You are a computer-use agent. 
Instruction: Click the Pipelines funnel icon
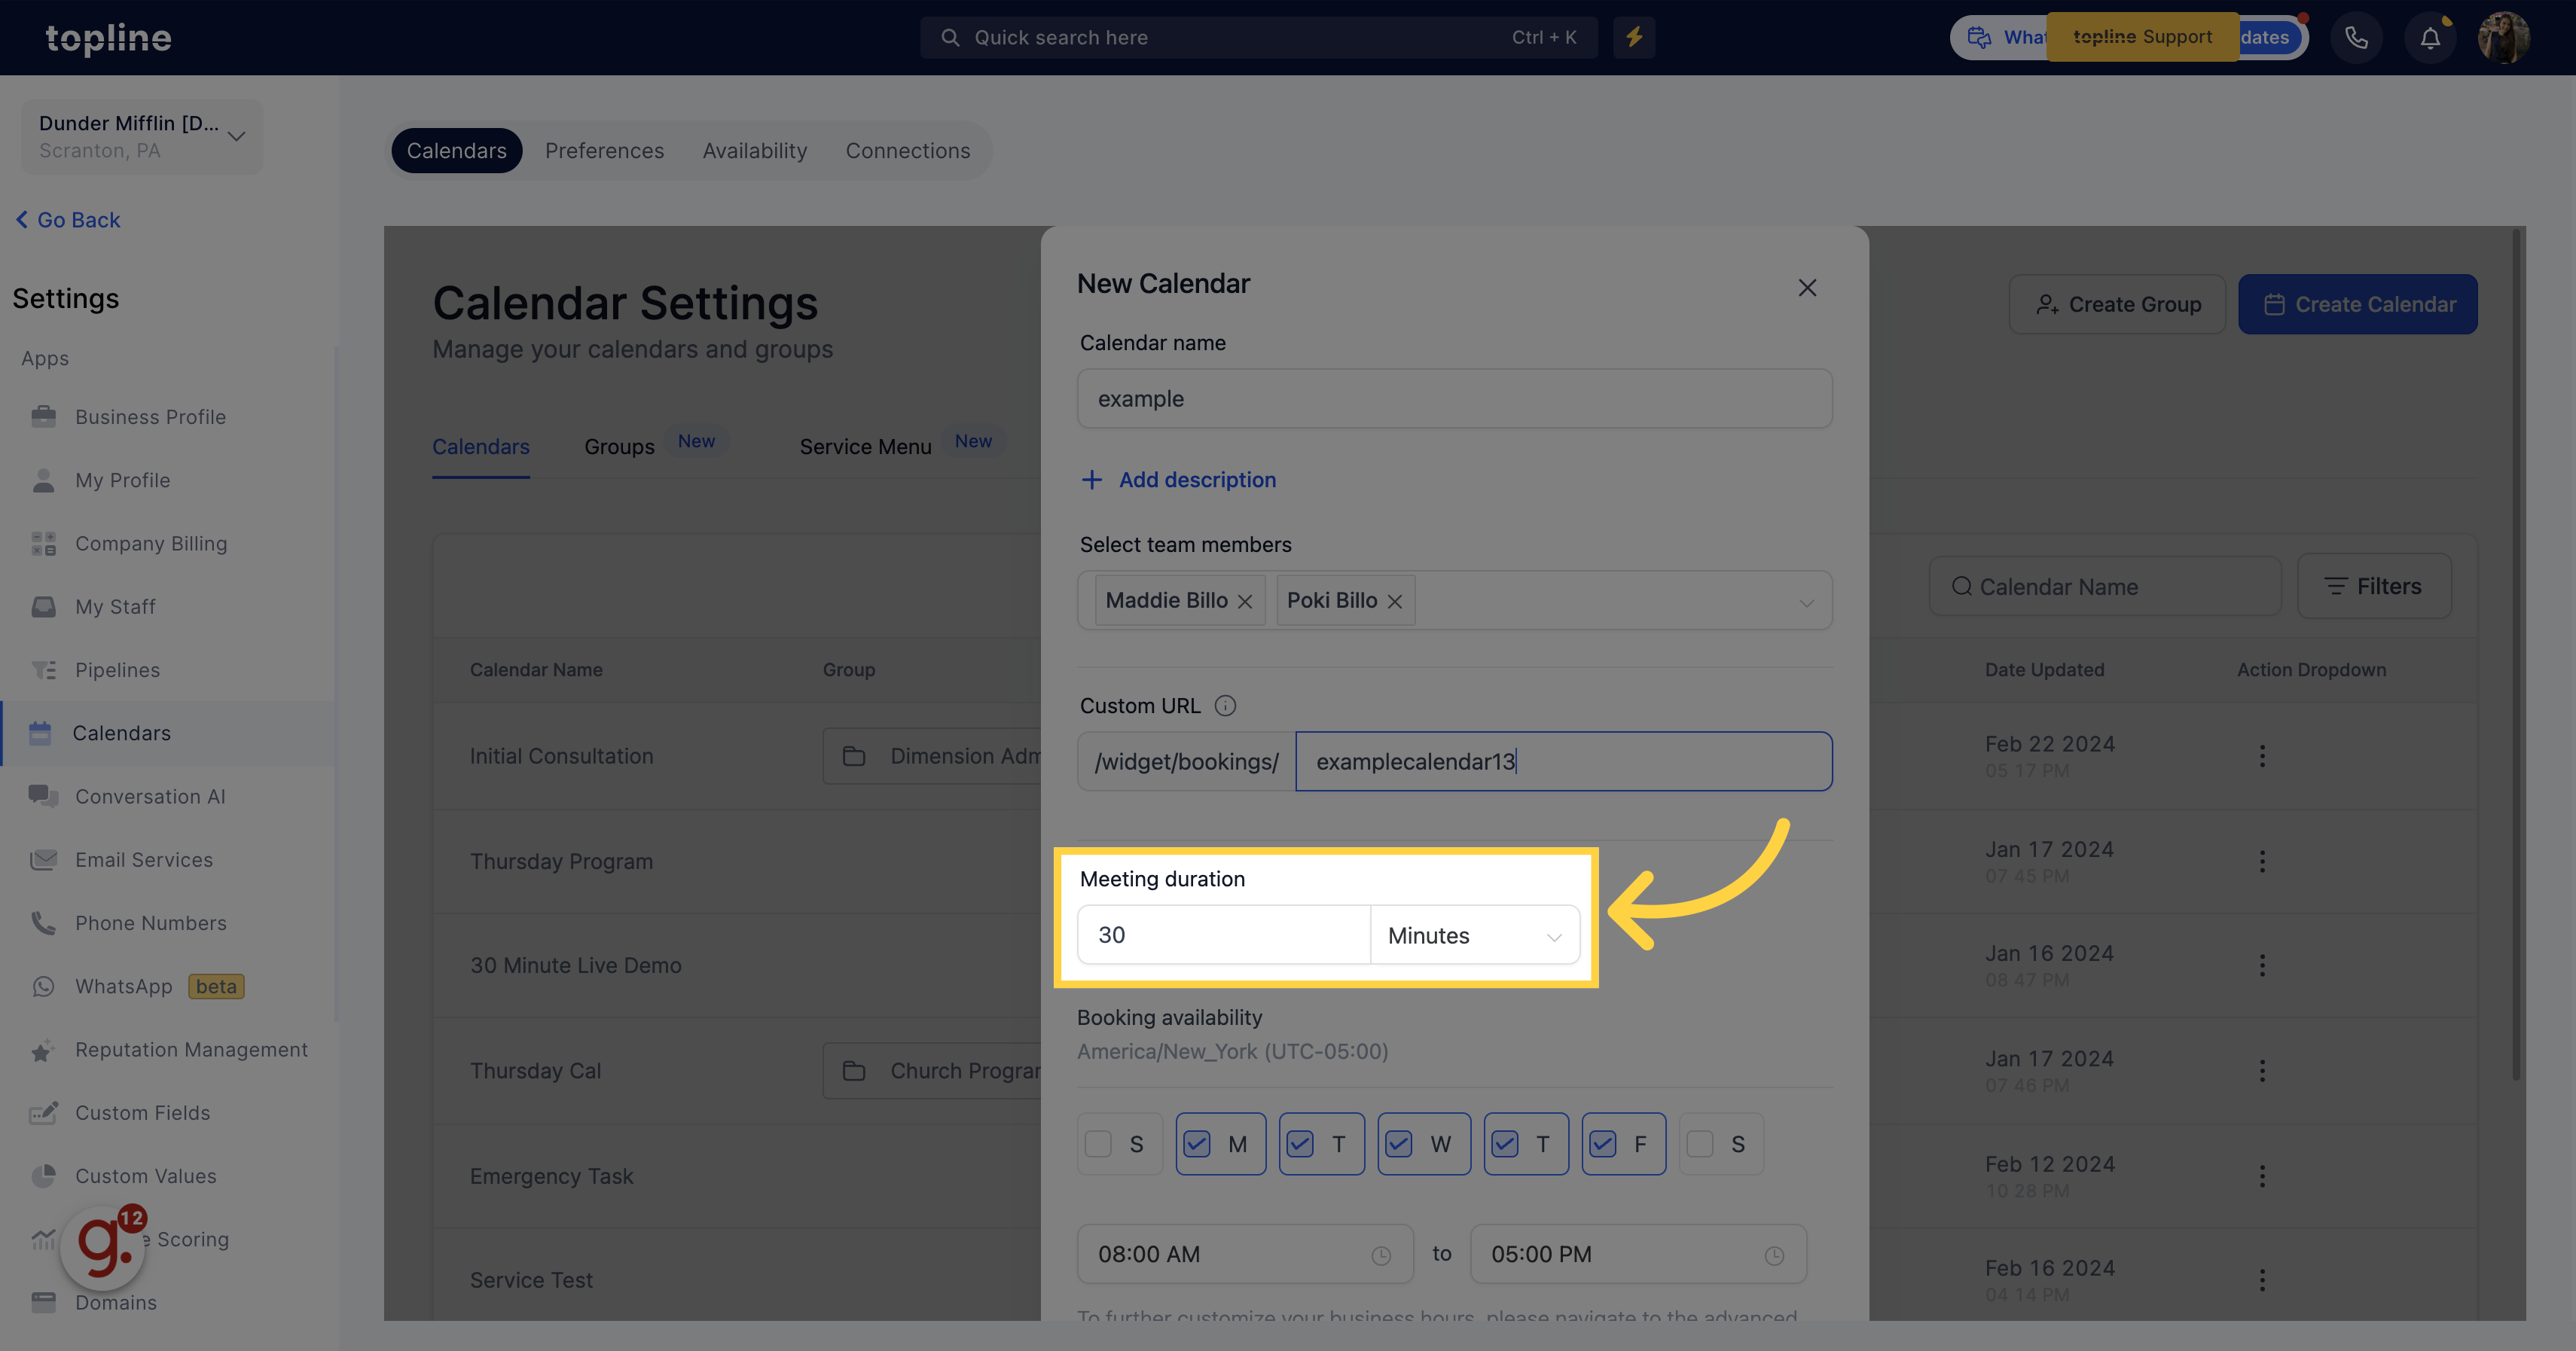43,670
